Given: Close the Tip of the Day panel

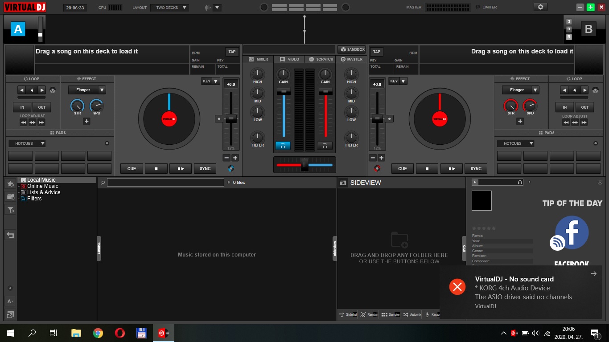Looking at the screenshot, I should pyautogui.click(x=600, y=182).
